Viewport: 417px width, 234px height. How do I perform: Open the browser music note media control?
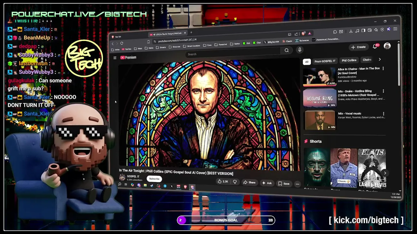(x=357, y=31)
